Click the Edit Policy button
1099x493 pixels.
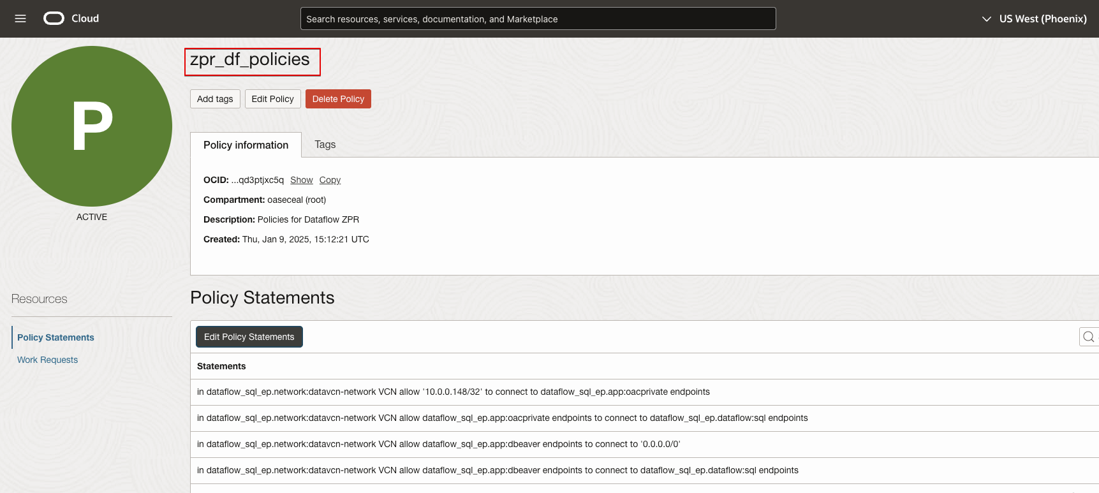point(272,99)
